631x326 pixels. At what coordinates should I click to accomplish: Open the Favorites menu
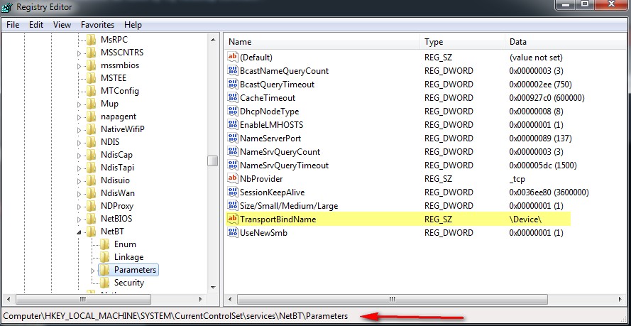click(x=97, y=25)
